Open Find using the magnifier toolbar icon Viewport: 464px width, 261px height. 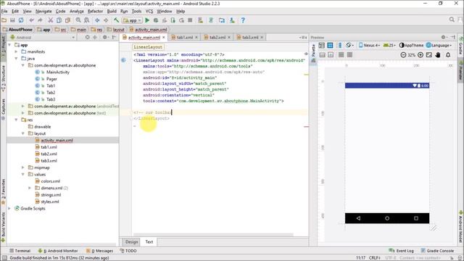pyautogui.click(x=78, y=20)
